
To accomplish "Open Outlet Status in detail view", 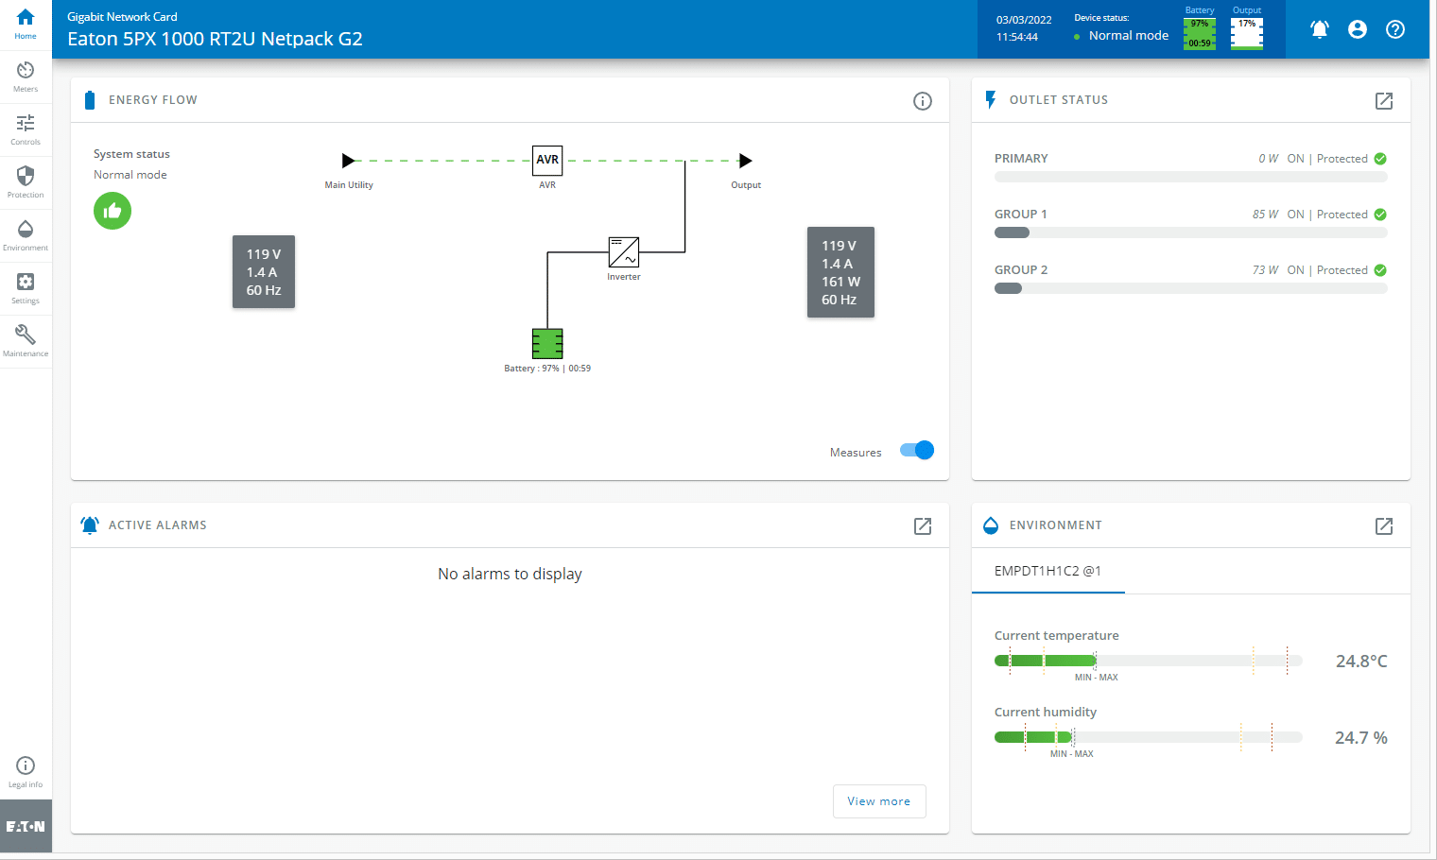I will [1384, 101].
